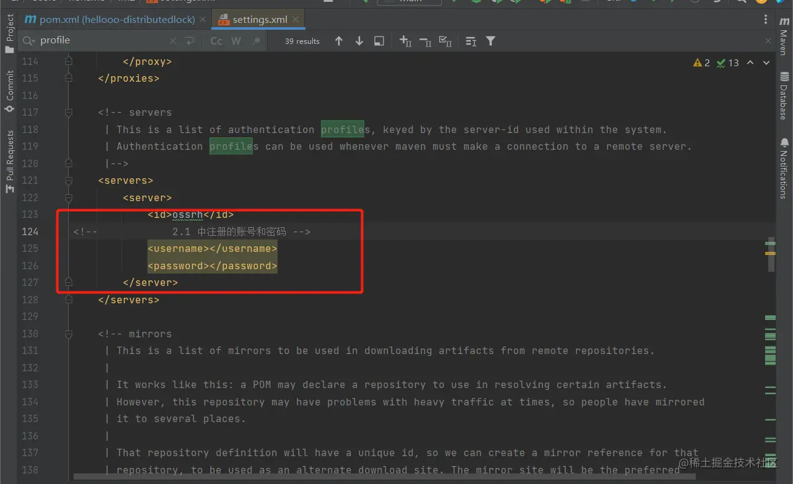This screenshot has height=484, width=793.
Task: Click the horizontal editor scrollbar
Action: click(384, 477)
